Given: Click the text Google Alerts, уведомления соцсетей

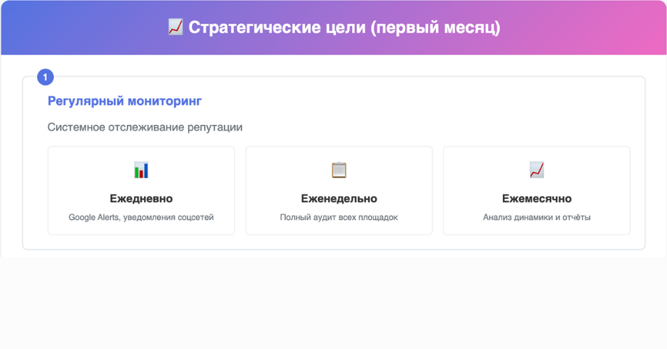Looking at the screenshot, I should pyautogui.click(x=141, y=217).
